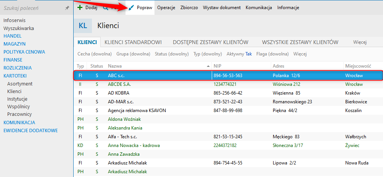The width and height of the screenshot is (383, 177).
Task: Open Wspólnicy under KARTOTEKI
Action: [x=19, y=106]
